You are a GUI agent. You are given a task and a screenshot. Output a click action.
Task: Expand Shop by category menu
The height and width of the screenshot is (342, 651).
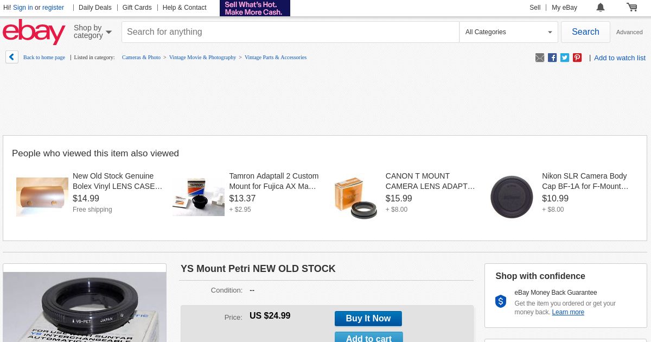tap(93, 32)
